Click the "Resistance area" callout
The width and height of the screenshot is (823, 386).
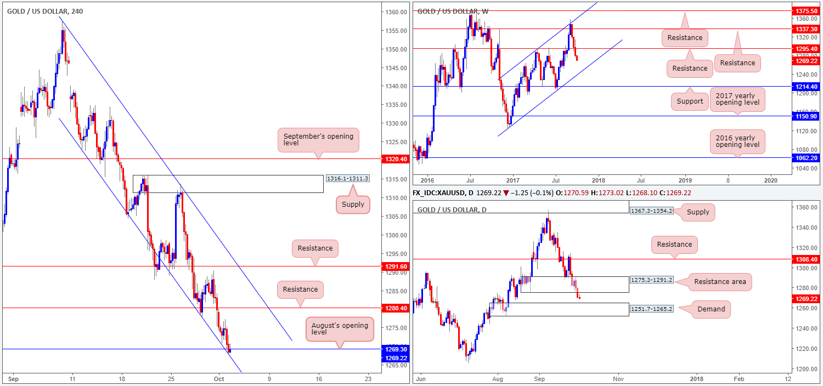coord(720,281)
